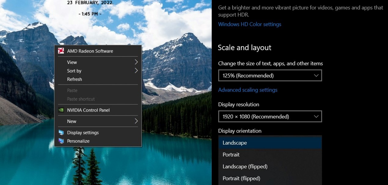Open the text size dropdown showing 125%
This screenshot has width=388, height=185.
(x=270, y=75)
